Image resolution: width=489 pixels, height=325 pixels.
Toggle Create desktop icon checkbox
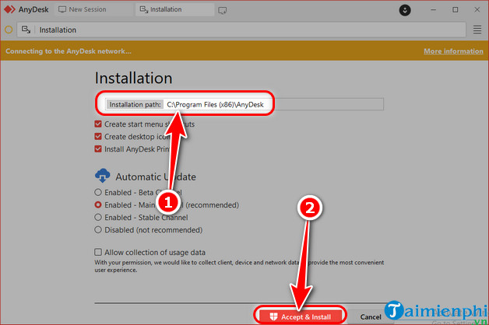click(98, 137)
